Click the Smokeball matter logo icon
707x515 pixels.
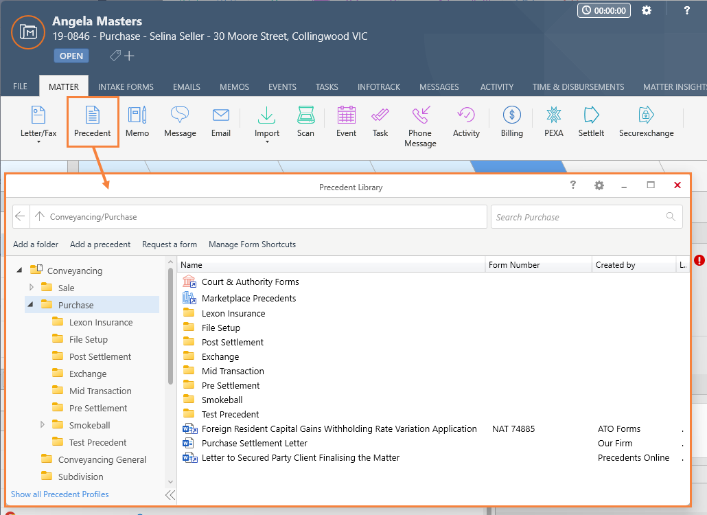tap(28, 32)
